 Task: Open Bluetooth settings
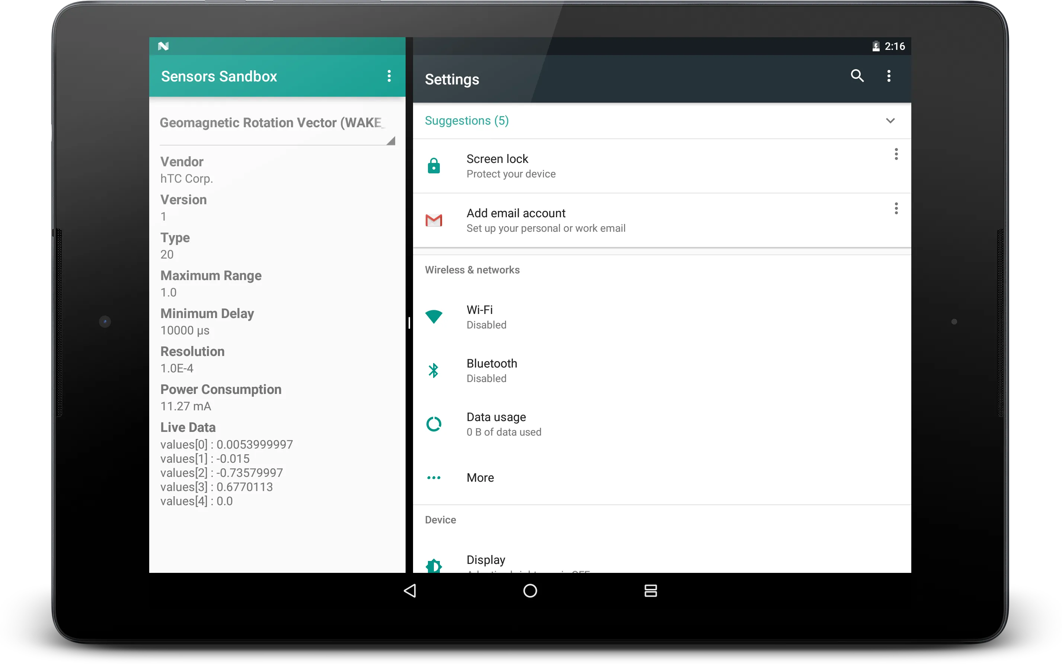click(x=662, y=370)
